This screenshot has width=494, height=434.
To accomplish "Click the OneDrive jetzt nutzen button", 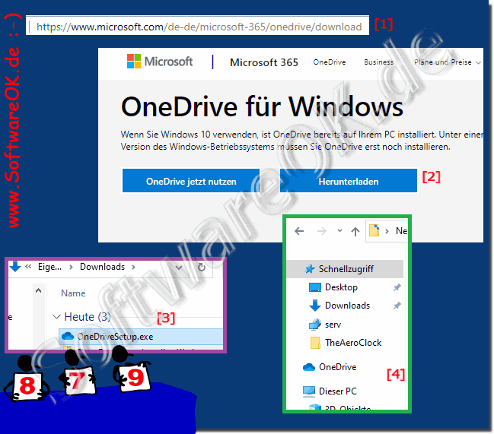I will click(x=191, y=181).
